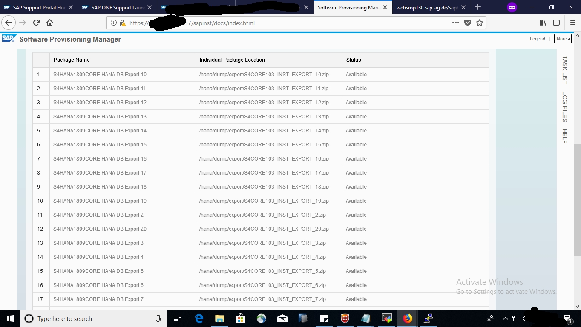Click the URL address bar
The width and height of the screenshot is (581, 327).
point(290,23)
